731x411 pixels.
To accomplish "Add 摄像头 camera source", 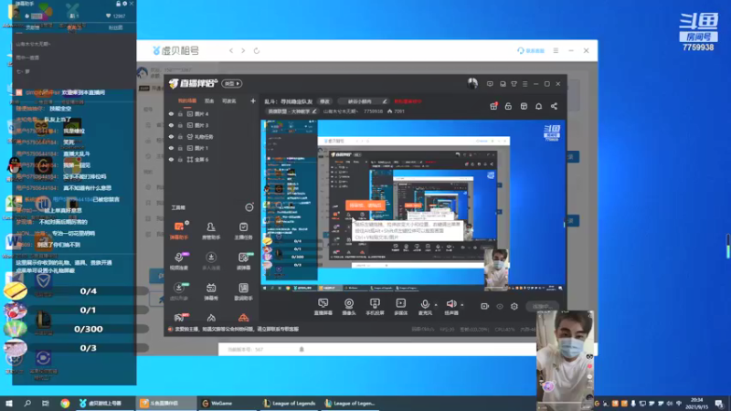I will [x=349, y=307].
